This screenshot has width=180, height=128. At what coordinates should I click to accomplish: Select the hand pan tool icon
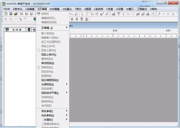click(25, 19)
